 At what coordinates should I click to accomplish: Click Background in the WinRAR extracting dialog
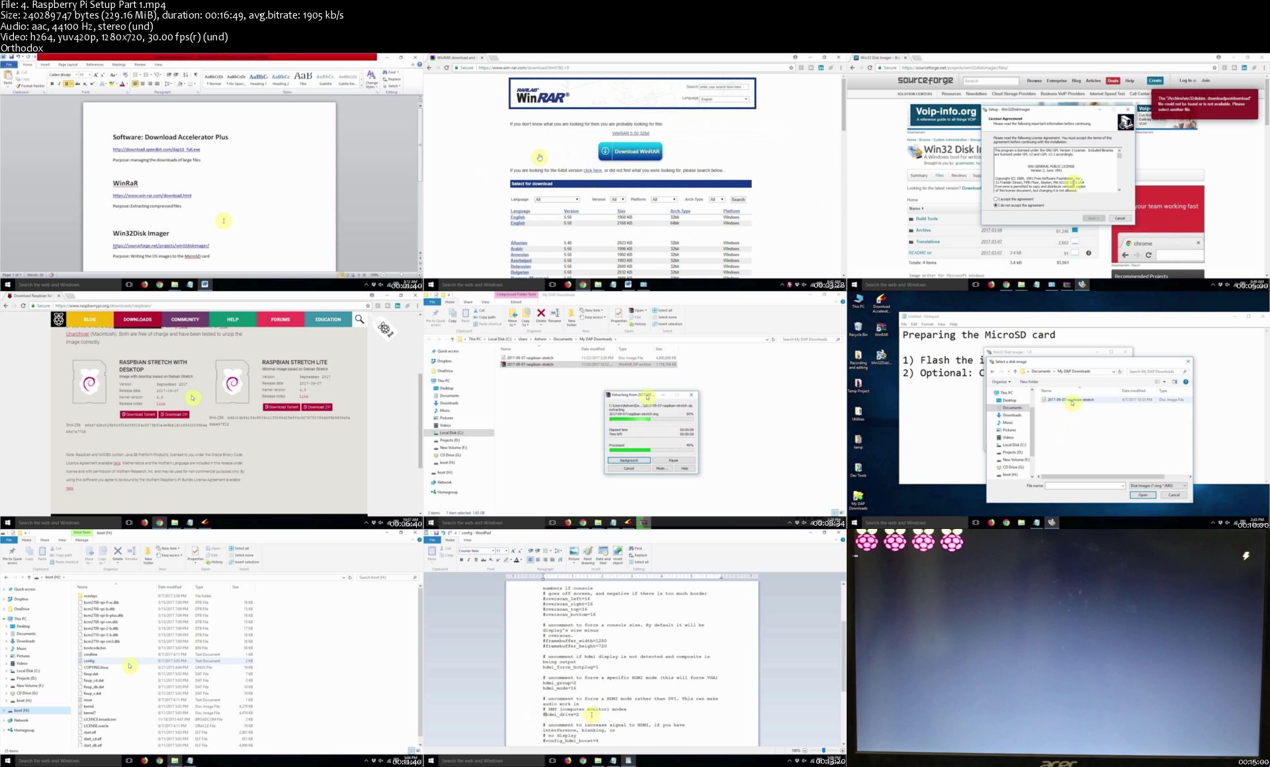point(628,460)
